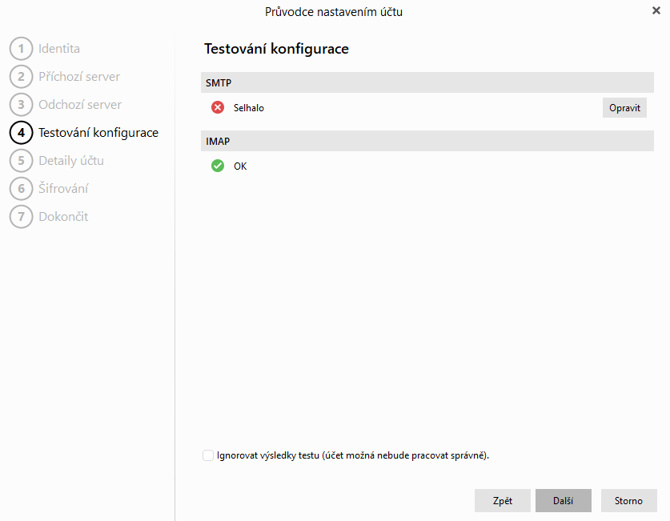Click the green IMAP OK checkmark icon

[217, 166]
